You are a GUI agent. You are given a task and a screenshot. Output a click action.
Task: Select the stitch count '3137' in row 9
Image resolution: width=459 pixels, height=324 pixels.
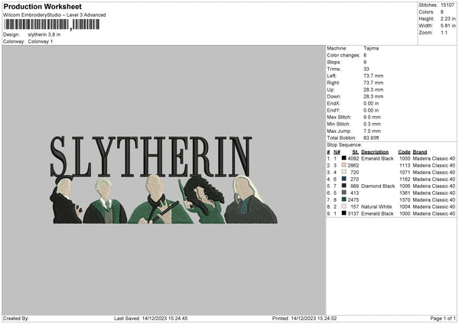pyautogui.click(x=353, y=213)
